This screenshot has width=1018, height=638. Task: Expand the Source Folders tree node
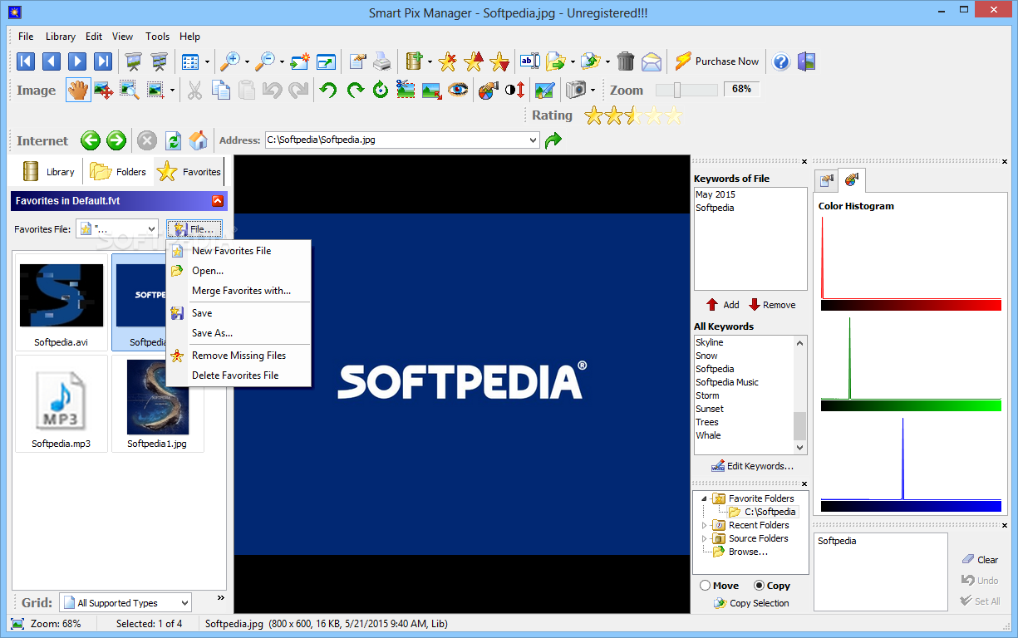705,538
